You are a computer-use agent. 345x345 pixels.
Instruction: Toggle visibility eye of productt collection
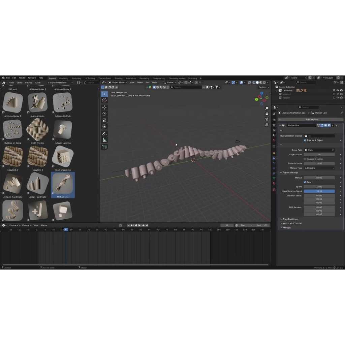click(x=338, y=94)
